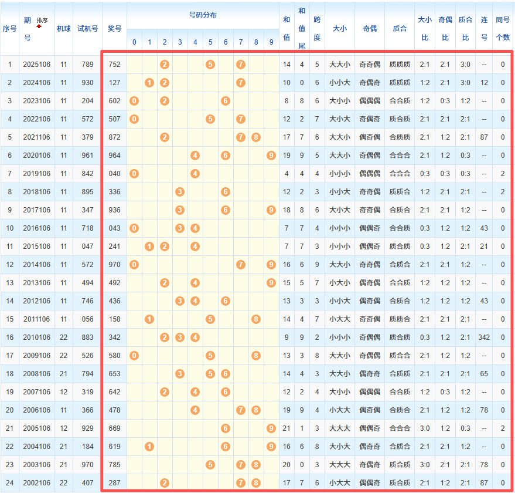Image resolution: width=515 pixels, height=493 pixels.
Task: Select the orange ball 8 in row 2002106
Action: [256, 483]
